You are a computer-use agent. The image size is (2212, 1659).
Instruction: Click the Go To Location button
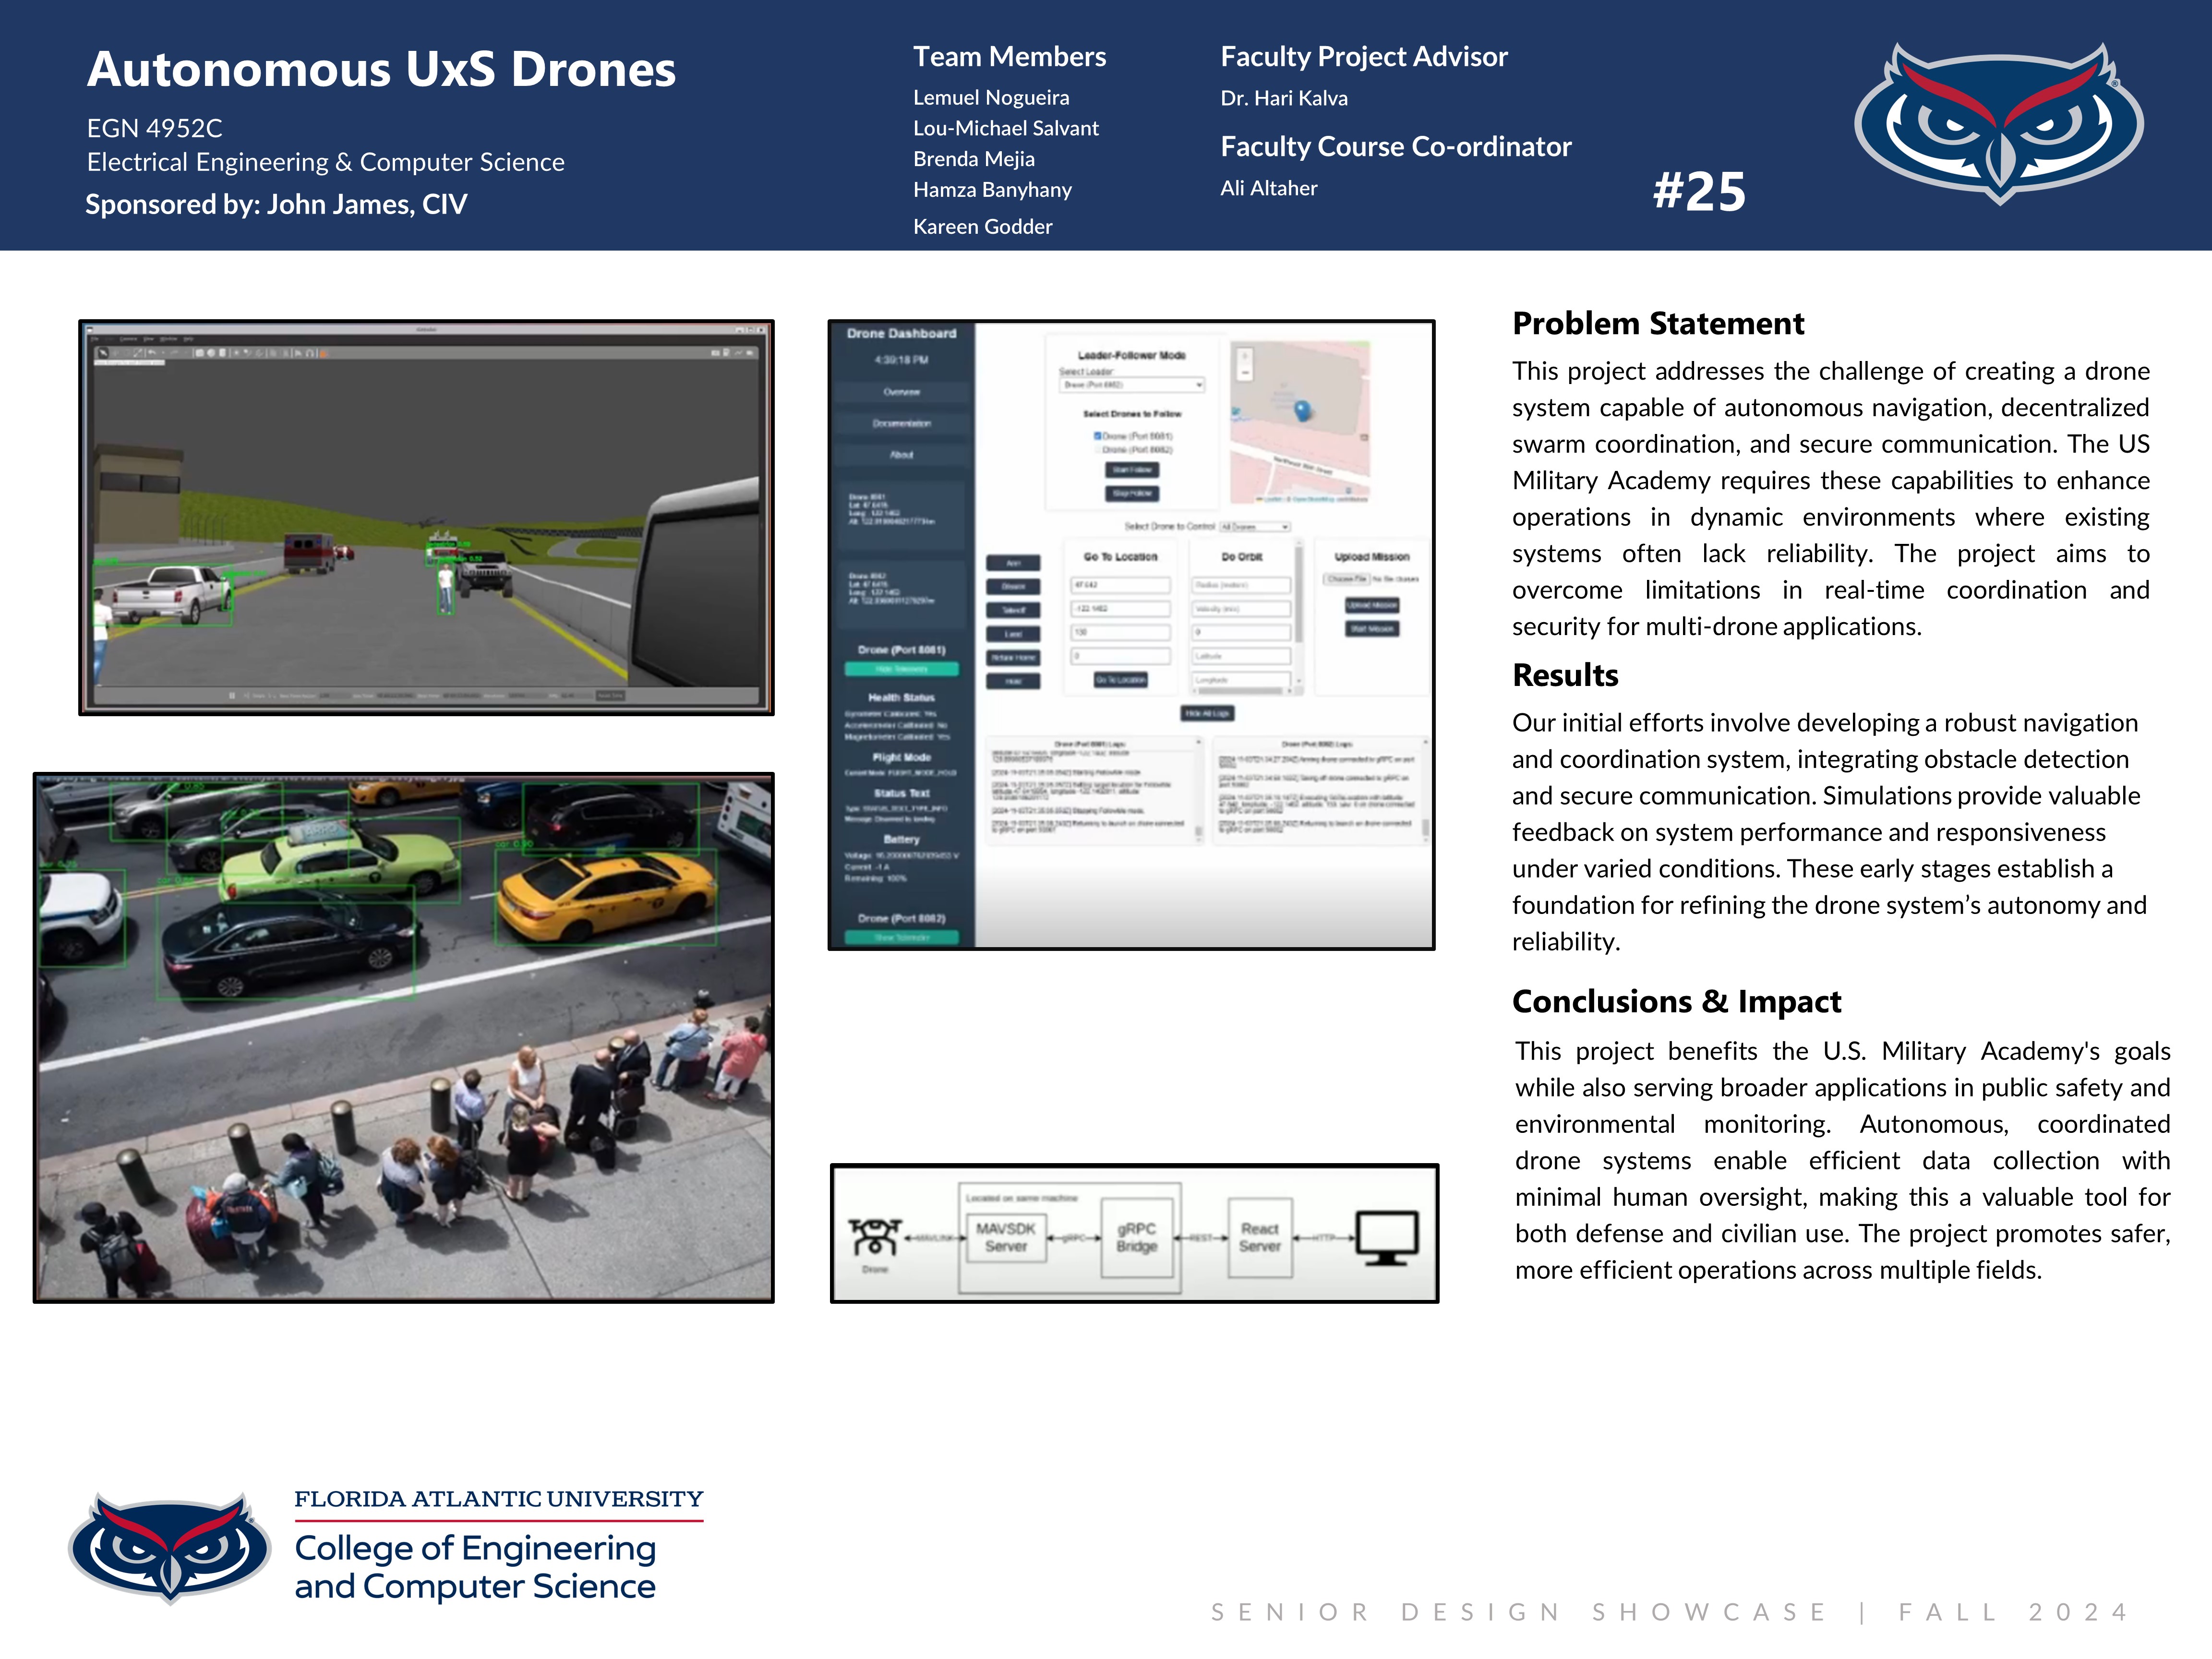1120,680
